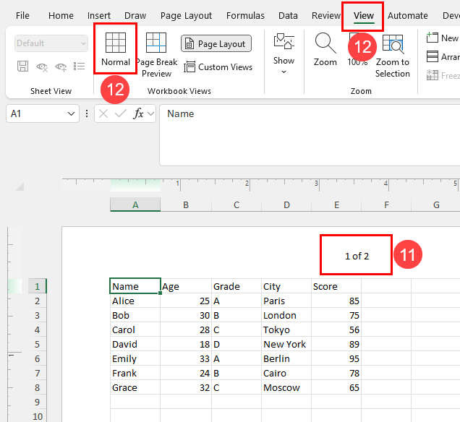Screen dimensions: 460x422
Task: Select column F header
Action: click(386, 204)
